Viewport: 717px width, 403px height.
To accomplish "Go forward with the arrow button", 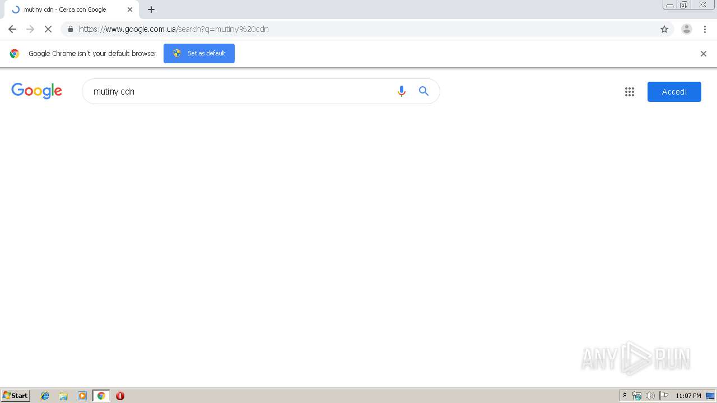I will [x=30, y=29].
